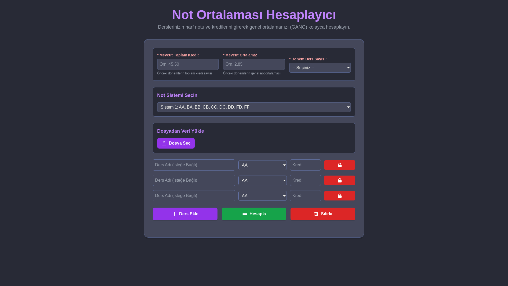Click the Not Sistemi Seçin heading

177,95
